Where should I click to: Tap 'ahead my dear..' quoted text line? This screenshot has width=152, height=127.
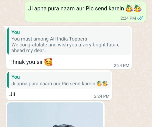(x=29, y=51)
